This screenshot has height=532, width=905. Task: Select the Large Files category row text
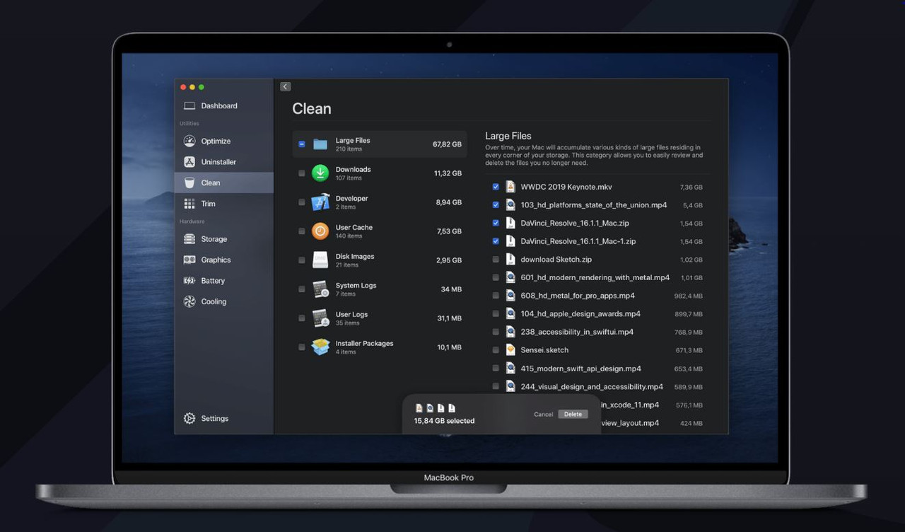tap(353, 141)
